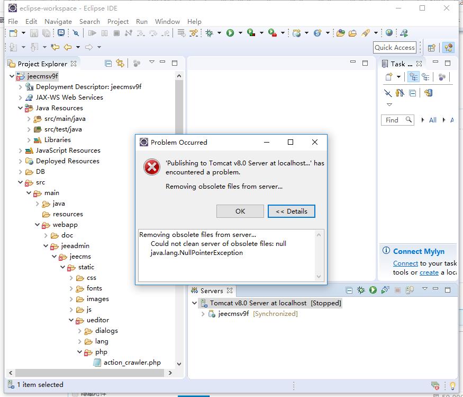Screen dimensions: 463x397
Task: Click the search flashlight toolbar icon
Action: pyautogui.click(x=365, y=33)
